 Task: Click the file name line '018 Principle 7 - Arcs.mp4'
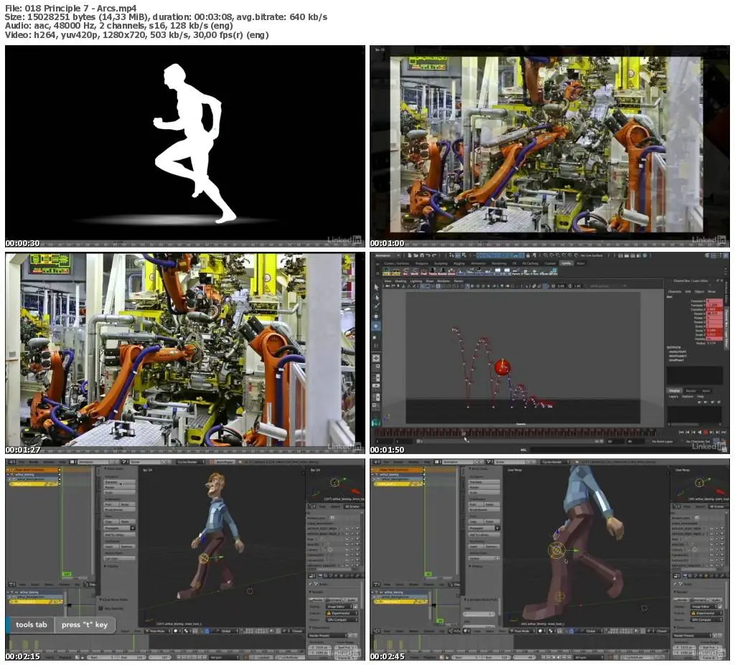click(71, 8)
